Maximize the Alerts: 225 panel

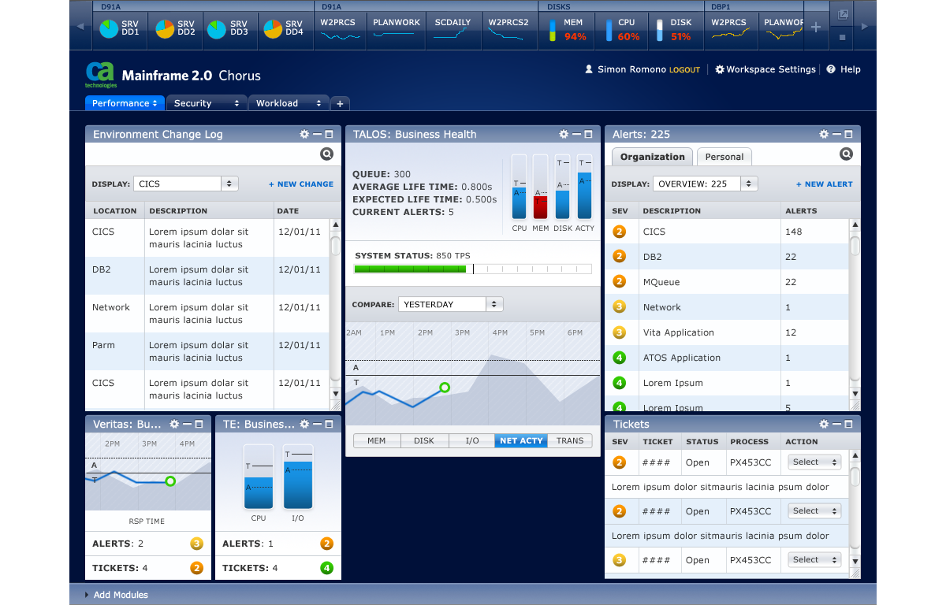click(x=848, y=135)
